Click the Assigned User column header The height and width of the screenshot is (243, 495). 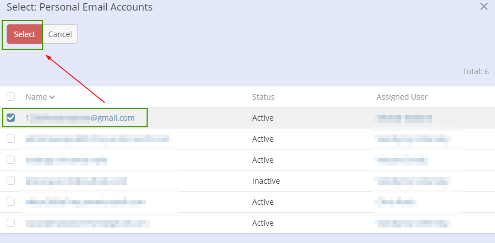pos(402,97)
